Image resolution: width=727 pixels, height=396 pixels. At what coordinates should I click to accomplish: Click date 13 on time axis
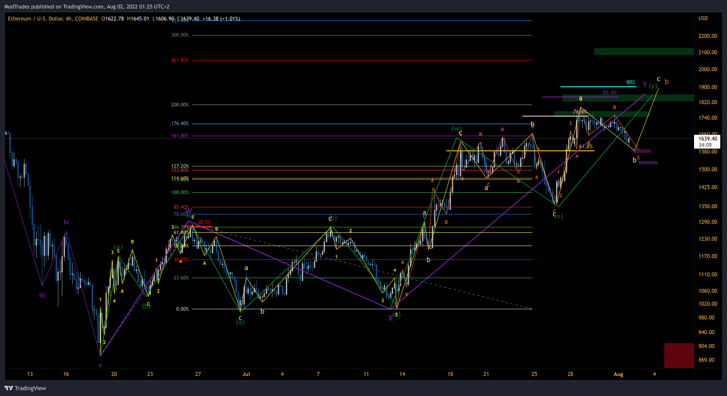pos(30,374)
